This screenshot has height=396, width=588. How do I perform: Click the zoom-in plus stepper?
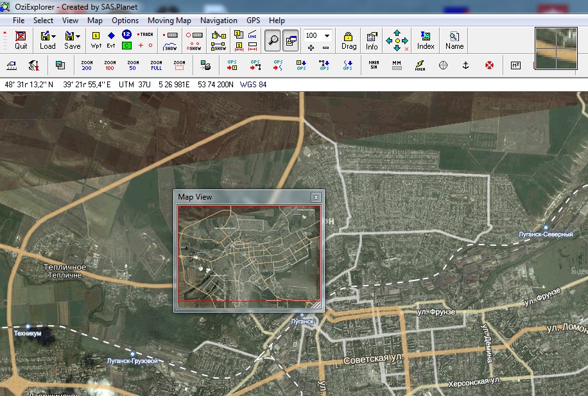click(311, 47)
